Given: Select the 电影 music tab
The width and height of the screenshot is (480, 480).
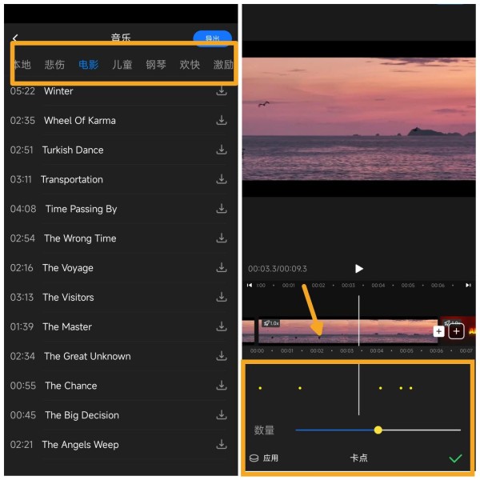Looking at the screenshot, I should [89, 65].
